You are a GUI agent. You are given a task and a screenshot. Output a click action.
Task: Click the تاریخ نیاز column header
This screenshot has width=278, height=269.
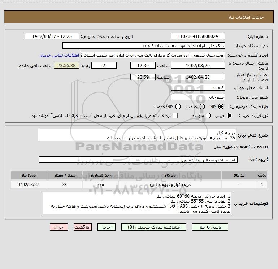tap(29, 175)
